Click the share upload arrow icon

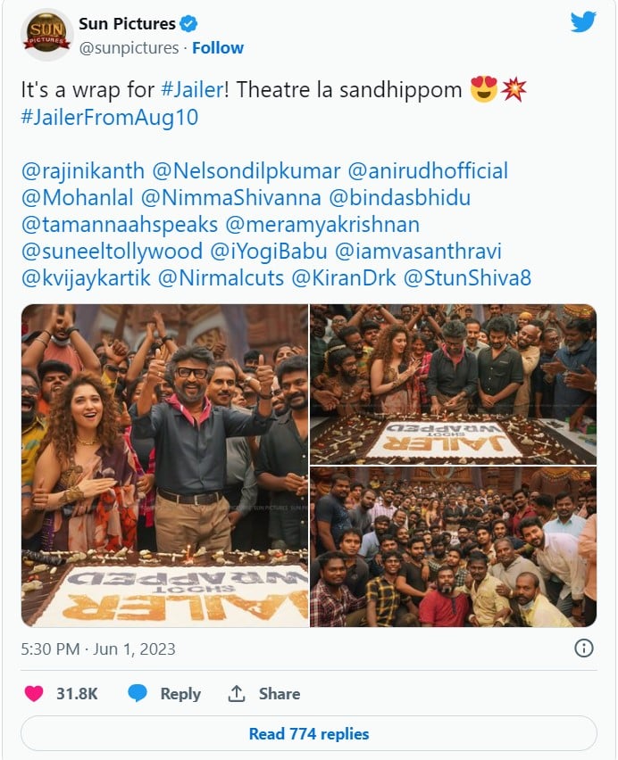pyautogui.click(x=237, y=693)
